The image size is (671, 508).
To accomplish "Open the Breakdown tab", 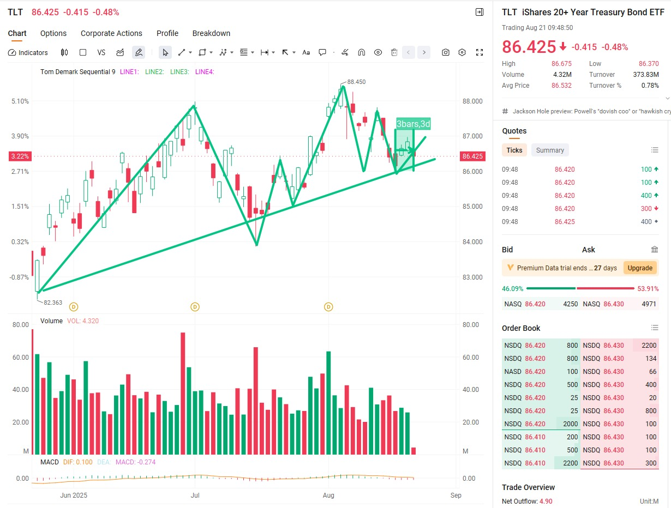I will click(211, 33).
